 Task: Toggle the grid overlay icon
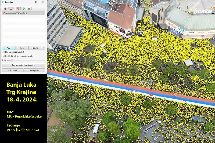[29, 9]
